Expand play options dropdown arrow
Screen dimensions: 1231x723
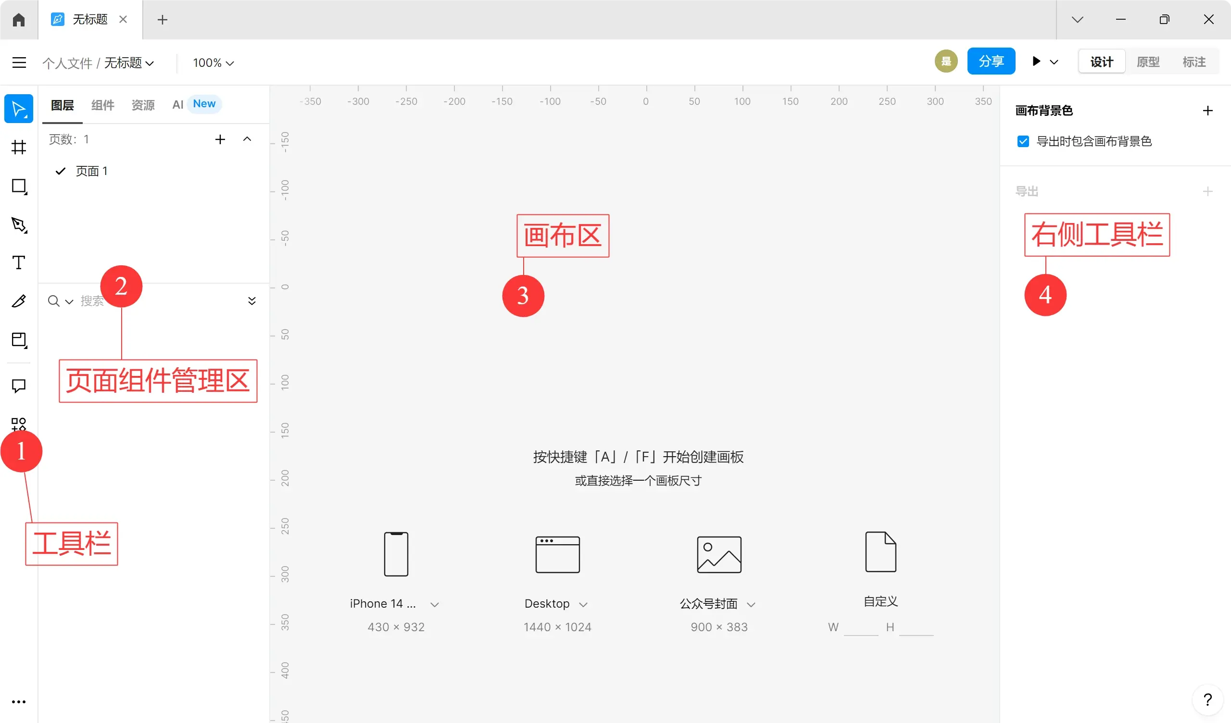(x=1054, y=62)
